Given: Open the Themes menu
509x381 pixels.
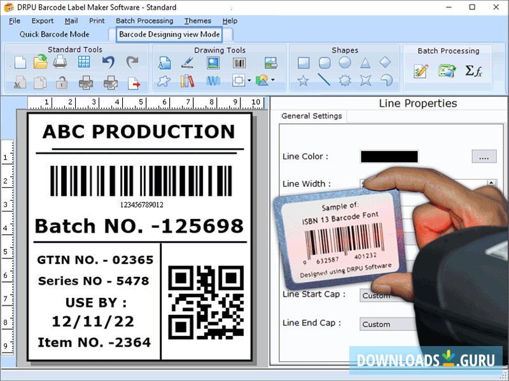Looking at the screenshot, I should (x=198, y=21).
